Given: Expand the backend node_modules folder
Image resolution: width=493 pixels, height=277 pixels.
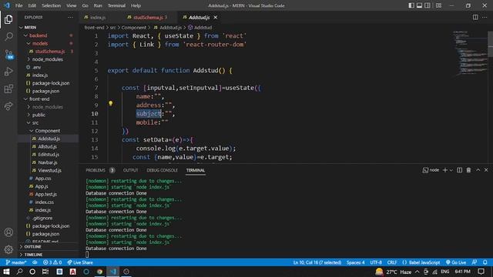Looking at the screenshot, I should pyautogui.click(x=48, y=59).
